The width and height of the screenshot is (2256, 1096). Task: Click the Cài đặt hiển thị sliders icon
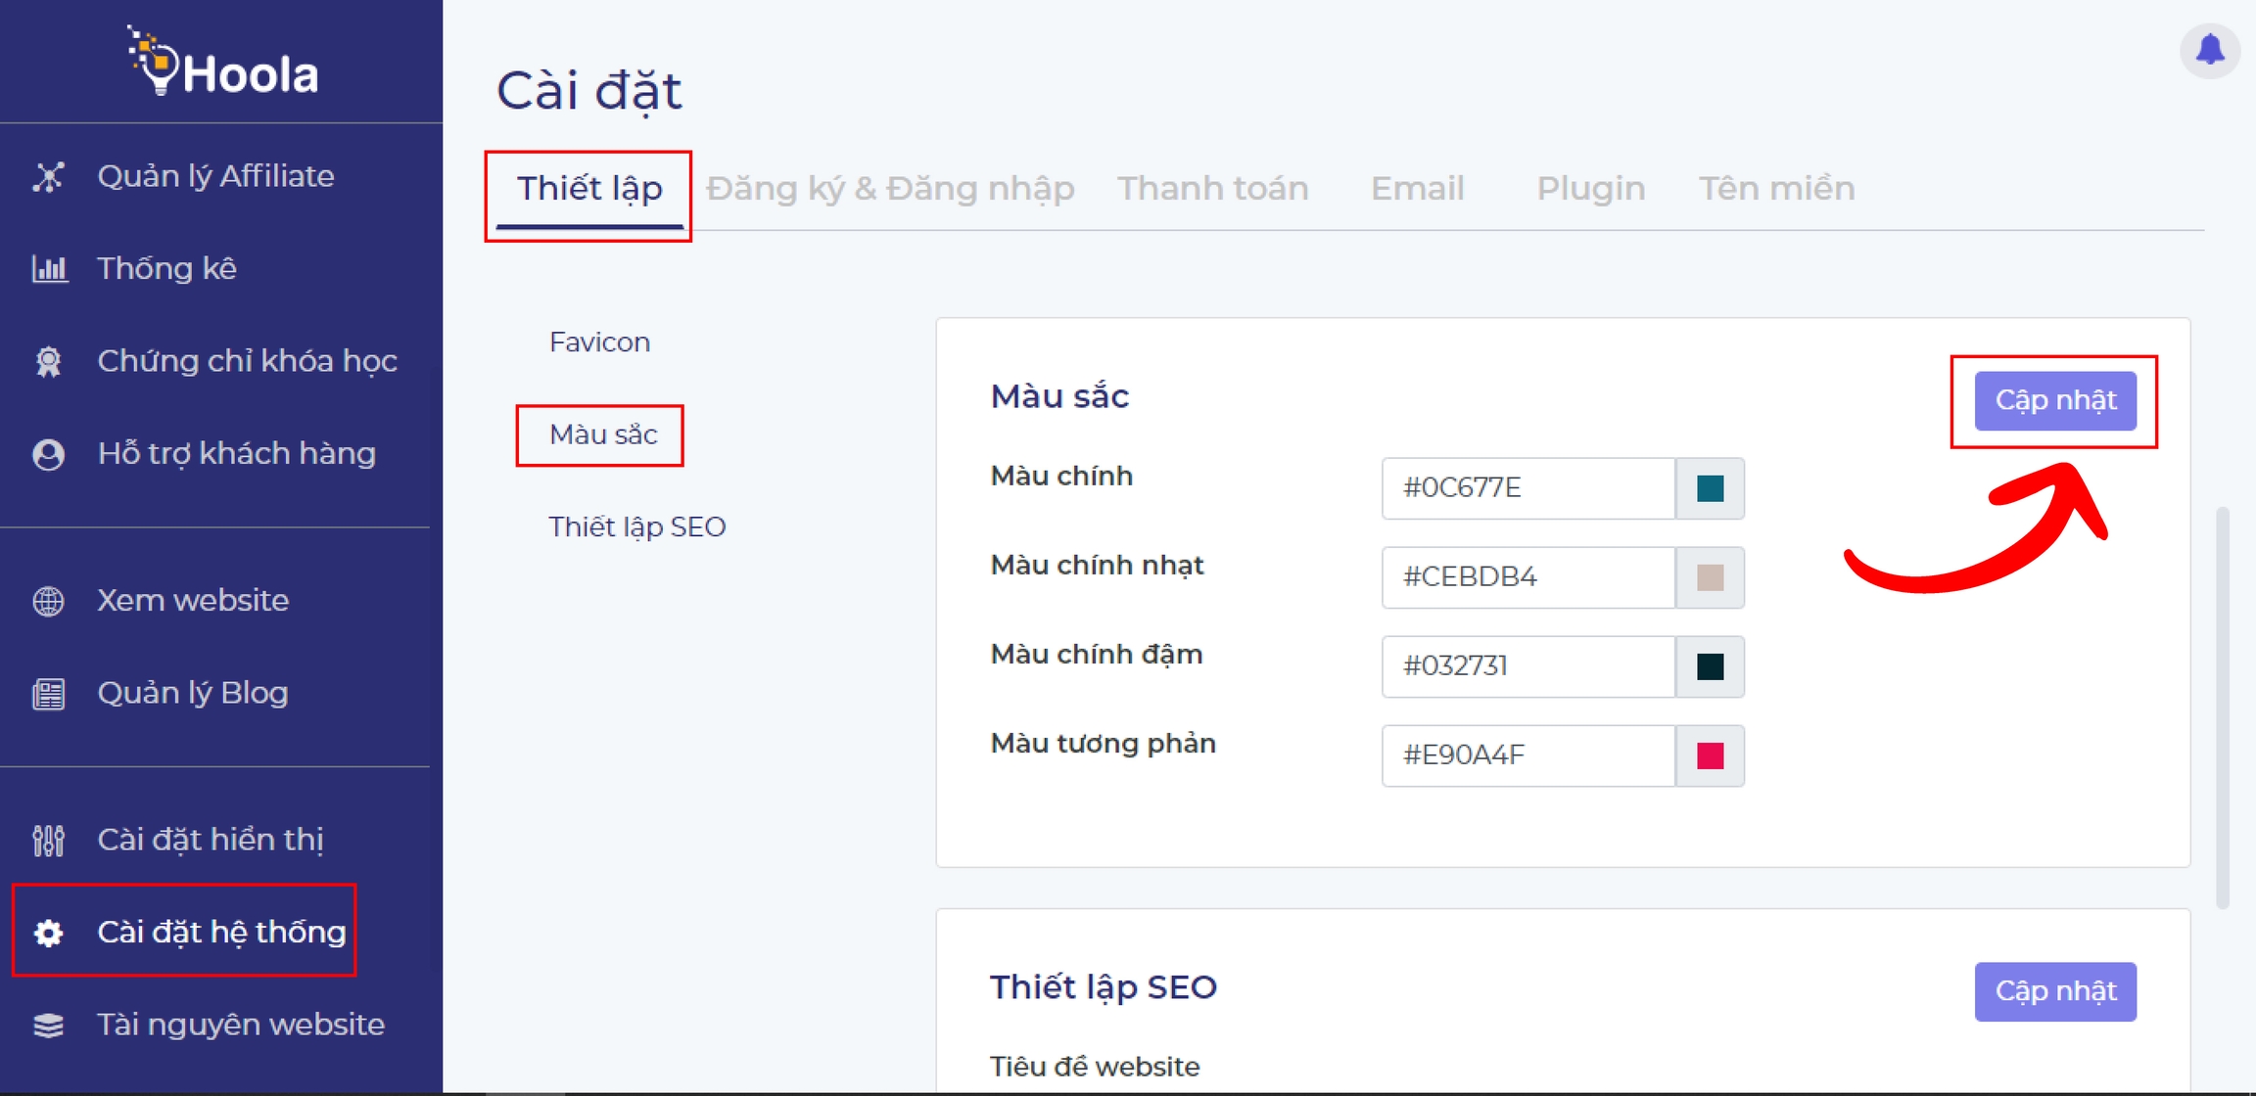48,840
